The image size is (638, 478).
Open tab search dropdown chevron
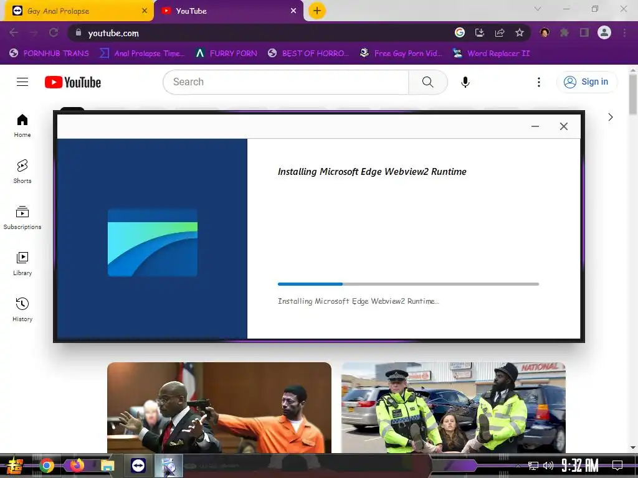coord(538,9)
